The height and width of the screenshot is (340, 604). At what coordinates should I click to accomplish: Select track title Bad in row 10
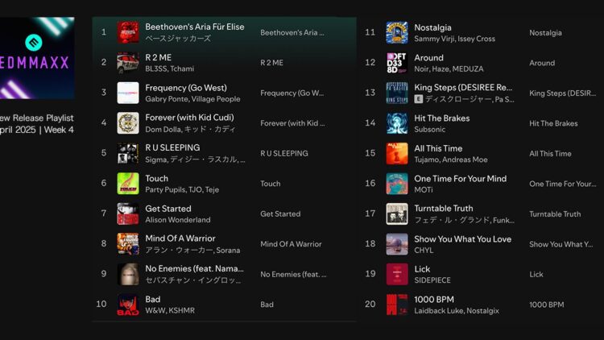152,299
